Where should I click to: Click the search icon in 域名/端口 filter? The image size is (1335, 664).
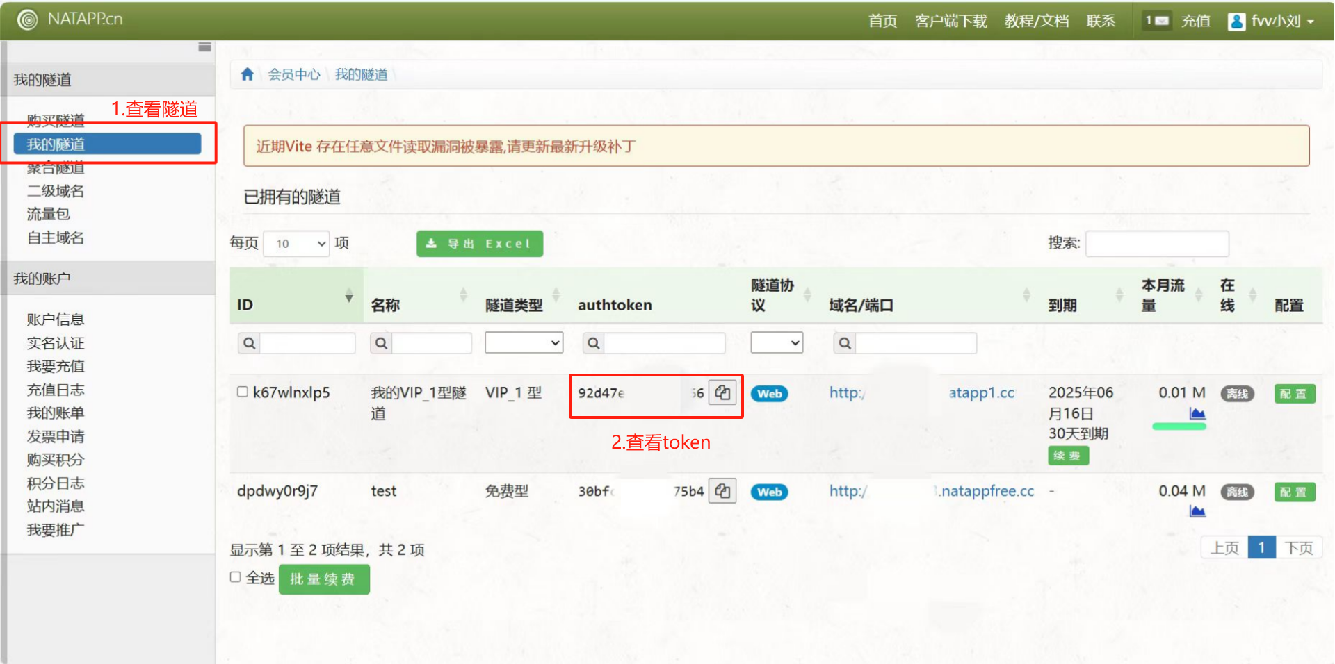pyautogui.click(x=845, y=343)
